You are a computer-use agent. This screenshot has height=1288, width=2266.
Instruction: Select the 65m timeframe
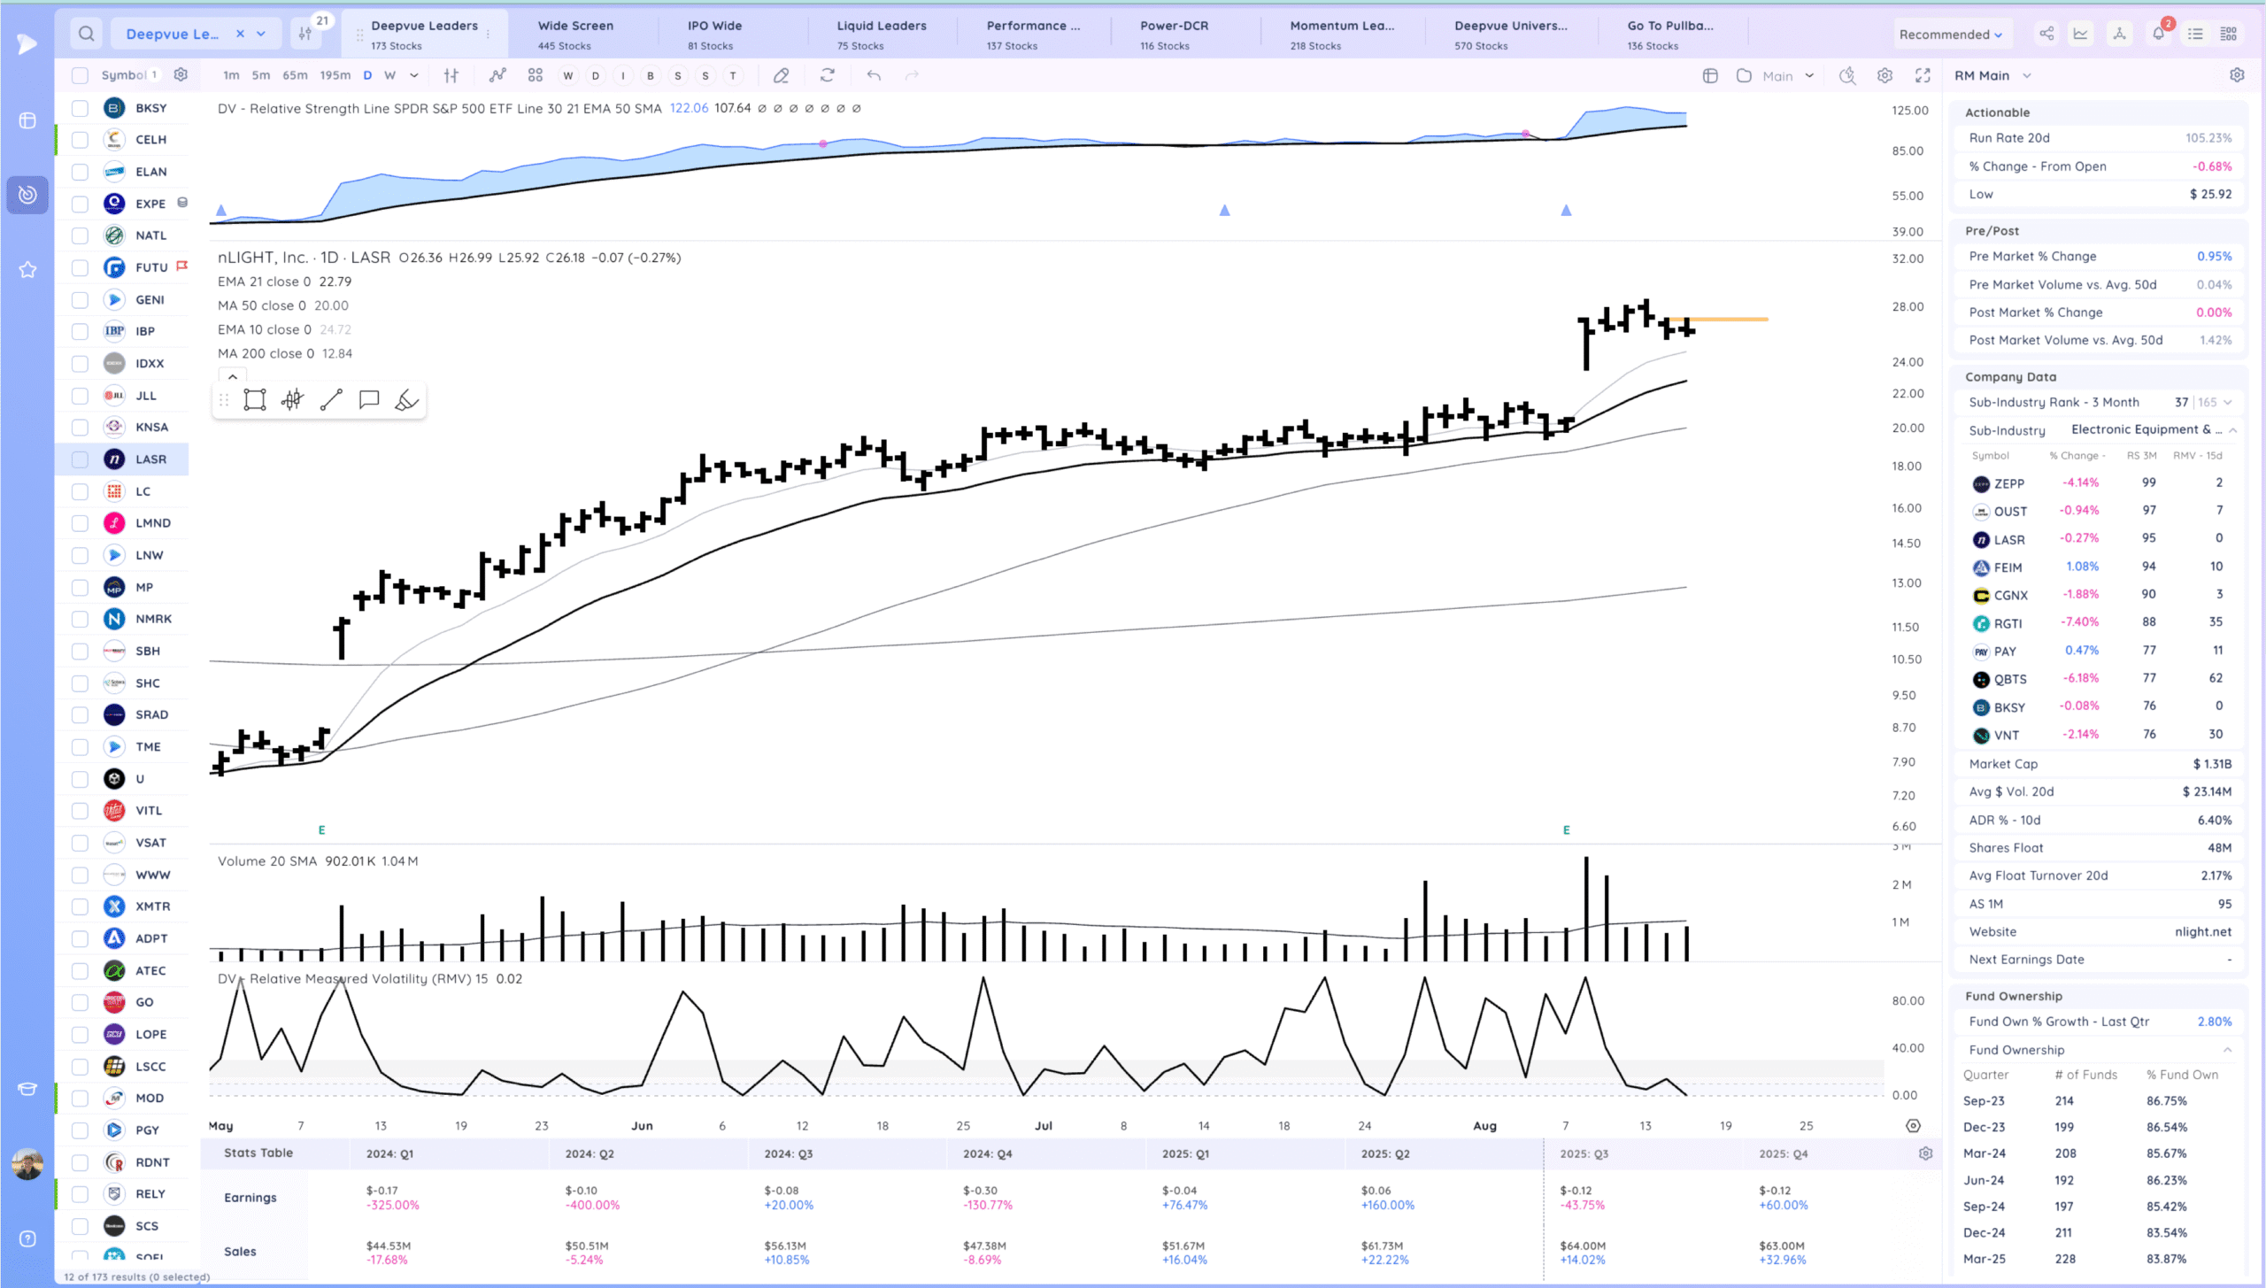(295, 76)
